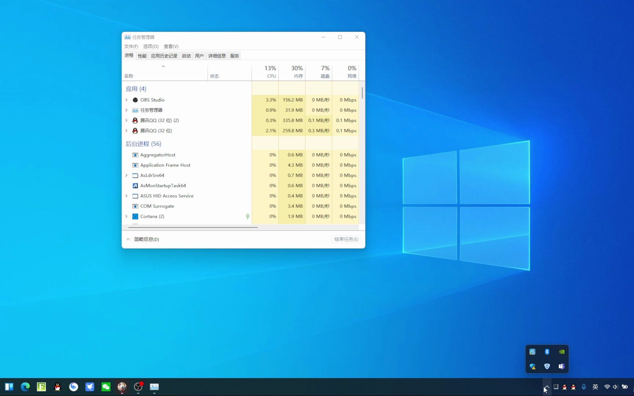Click the 后台进程 (56) group heading
Viewport: 634px width, 396px height.
[x=143, y=144]
